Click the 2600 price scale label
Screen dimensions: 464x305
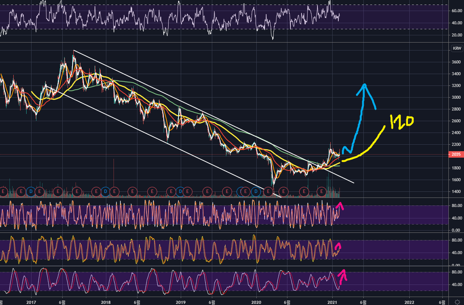(x=456, y=121)
